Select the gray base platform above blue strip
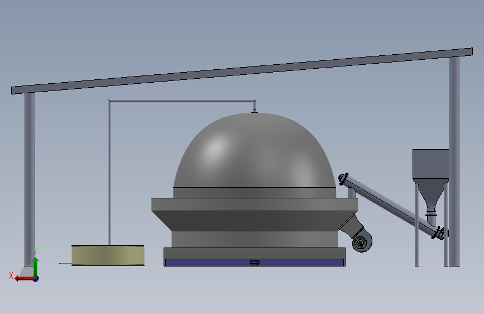Image resolution: width=484 pixels, height=314 pixels. pos(255,253)
